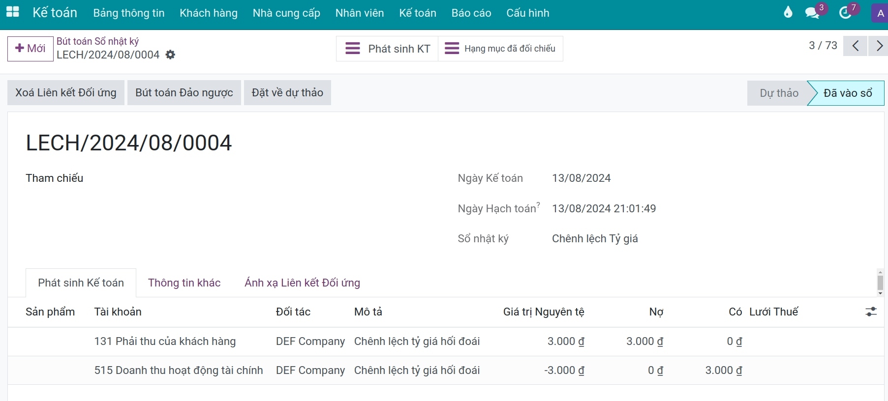Follow the Bút toán Sổ nhật ký breadcrumb
This screenshot has height=401, width=888.
coord(97,41)
